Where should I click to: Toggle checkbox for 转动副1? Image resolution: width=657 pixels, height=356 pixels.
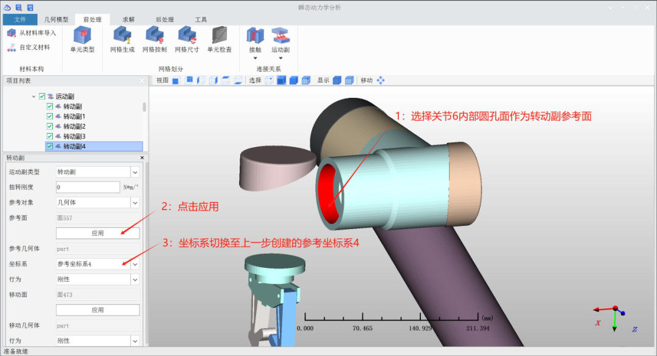[x=50, y=116]
